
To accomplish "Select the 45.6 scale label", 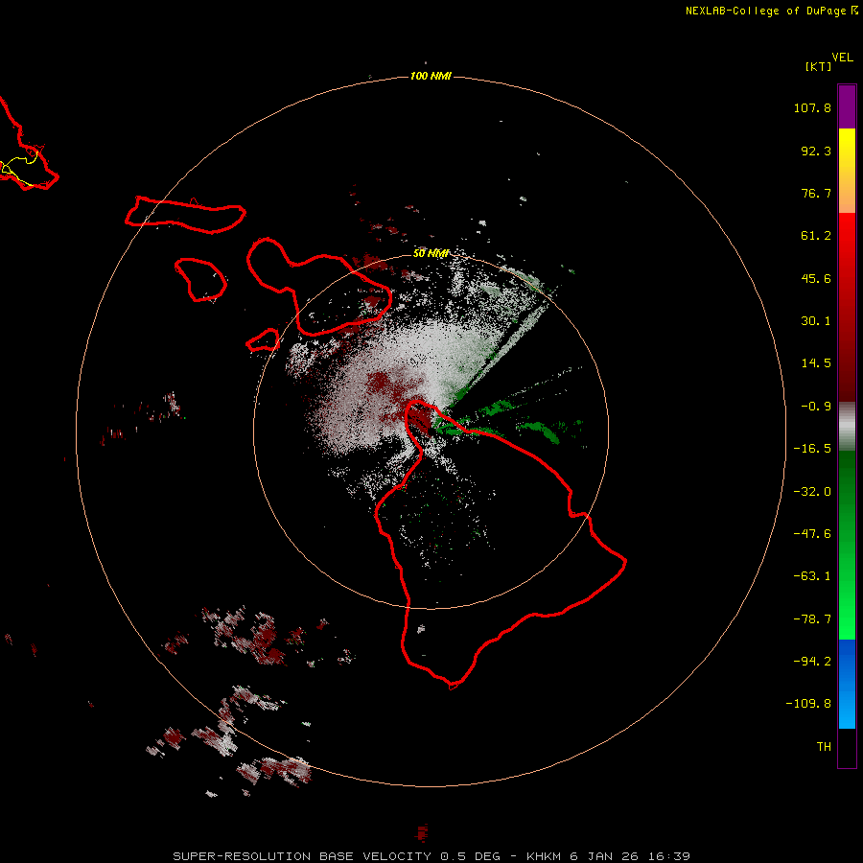I will point(816,278).
